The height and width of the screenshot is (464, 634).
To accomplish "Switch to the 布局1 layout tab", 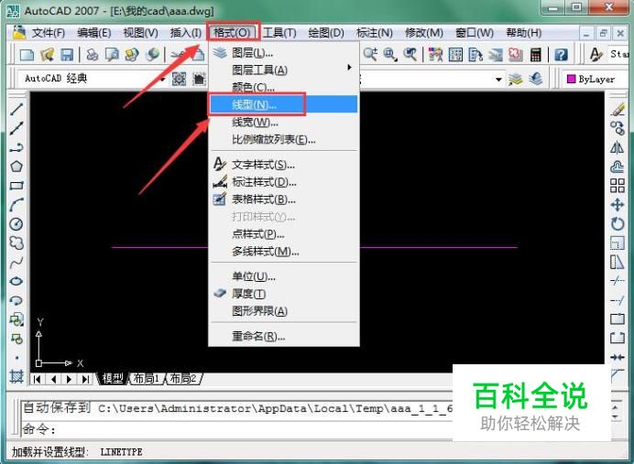I will click(x=146, y=378).
